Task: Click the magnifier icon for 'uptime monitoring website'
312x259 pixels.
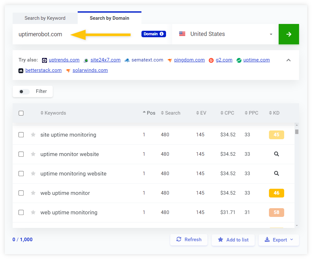Action: (x=276, y=173)
